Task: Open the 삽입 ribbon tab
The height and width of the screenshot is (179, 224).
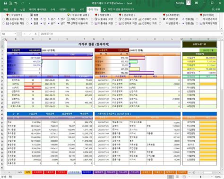Action: (23, 9)
